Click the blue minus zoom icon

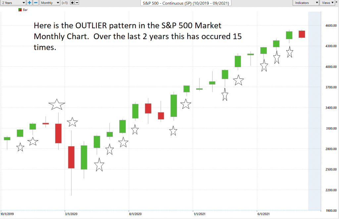click(35, 3)
